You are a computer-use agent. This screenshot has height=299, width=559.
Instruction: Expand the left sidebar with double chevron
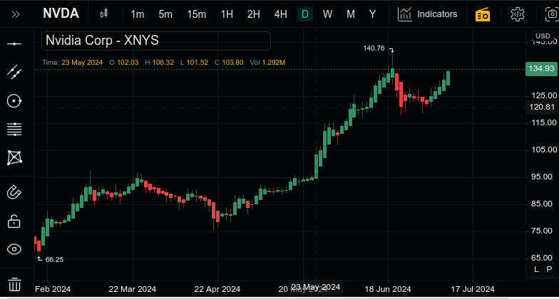point(16,14)
